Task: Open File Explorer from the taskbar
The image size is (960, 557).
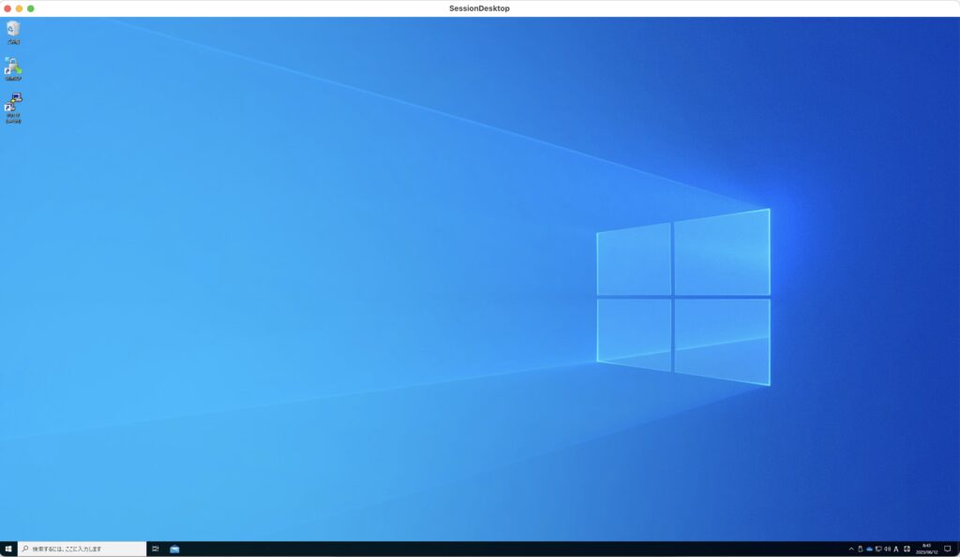Action: click(x=173, y=549)
